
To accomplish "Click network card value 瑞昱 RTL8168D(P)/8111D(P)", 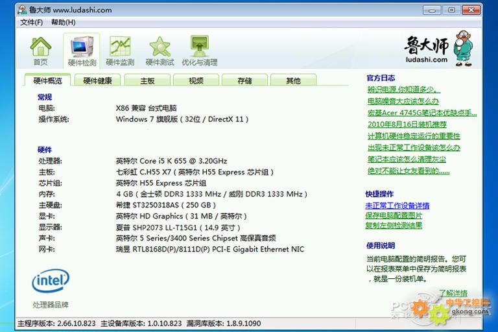I will click(x=210, y=250).
